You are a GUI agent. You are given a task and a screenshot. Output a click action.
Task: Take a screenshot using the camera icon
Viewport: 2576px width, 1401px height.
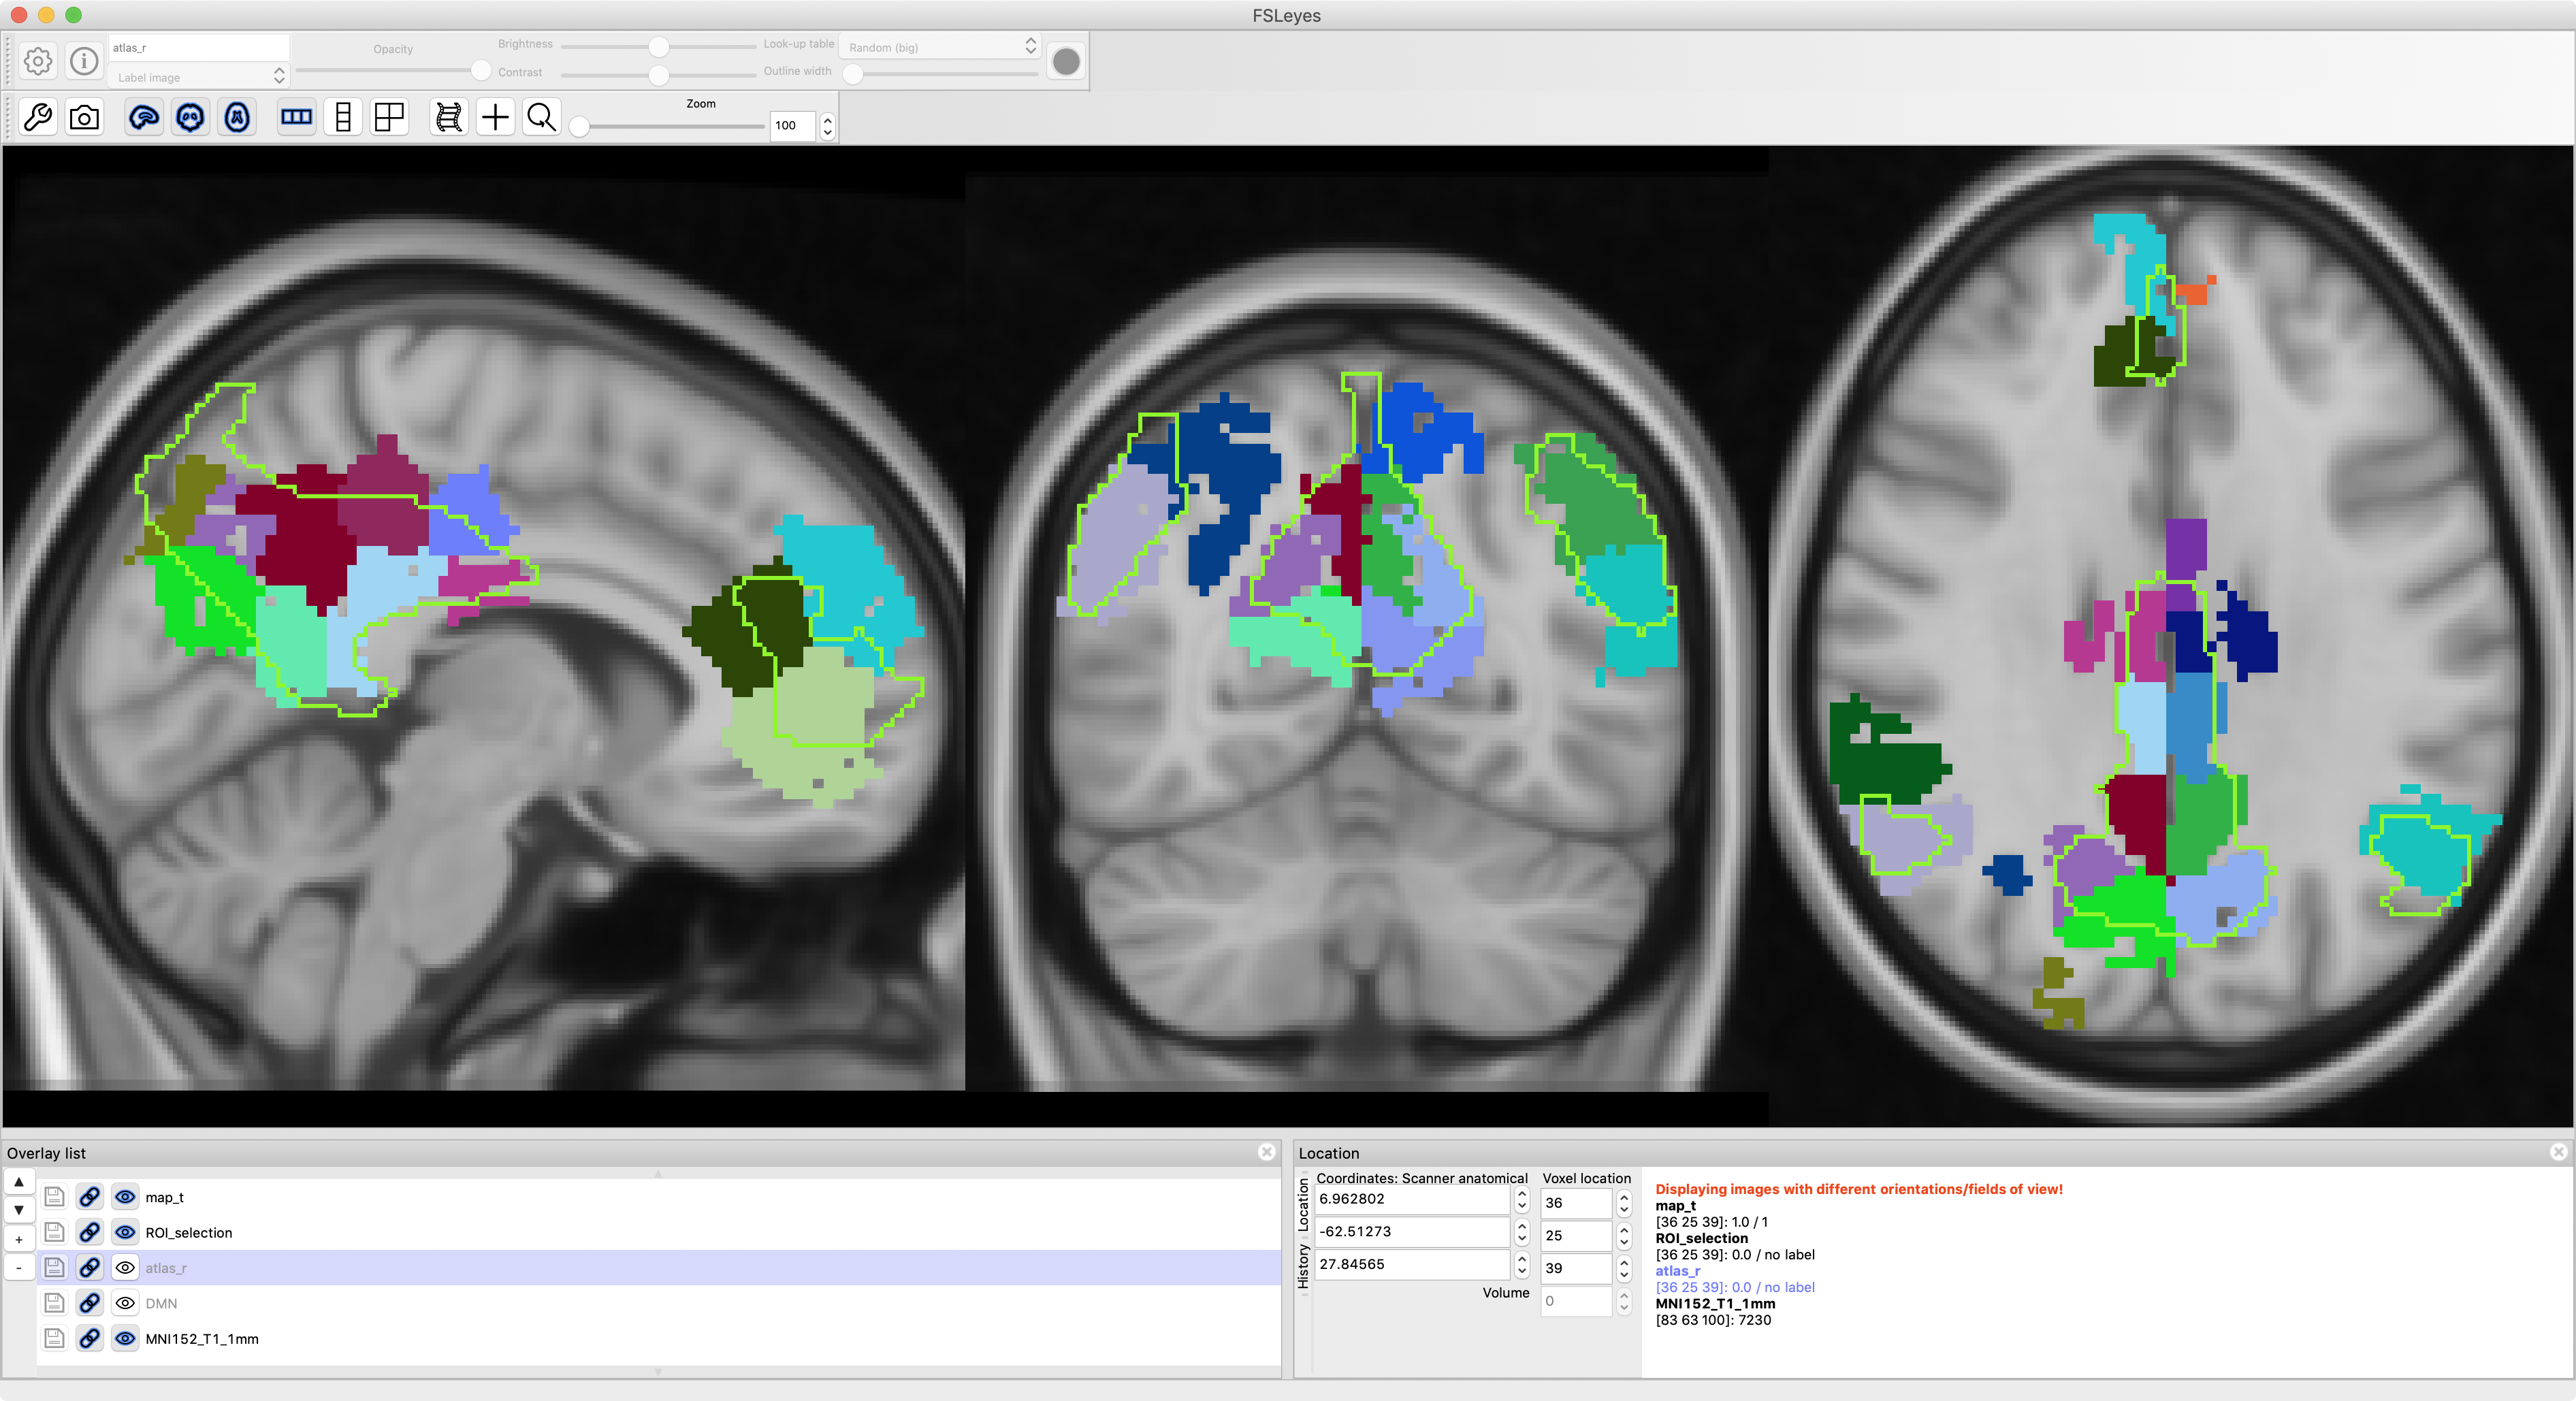[85, 118]
